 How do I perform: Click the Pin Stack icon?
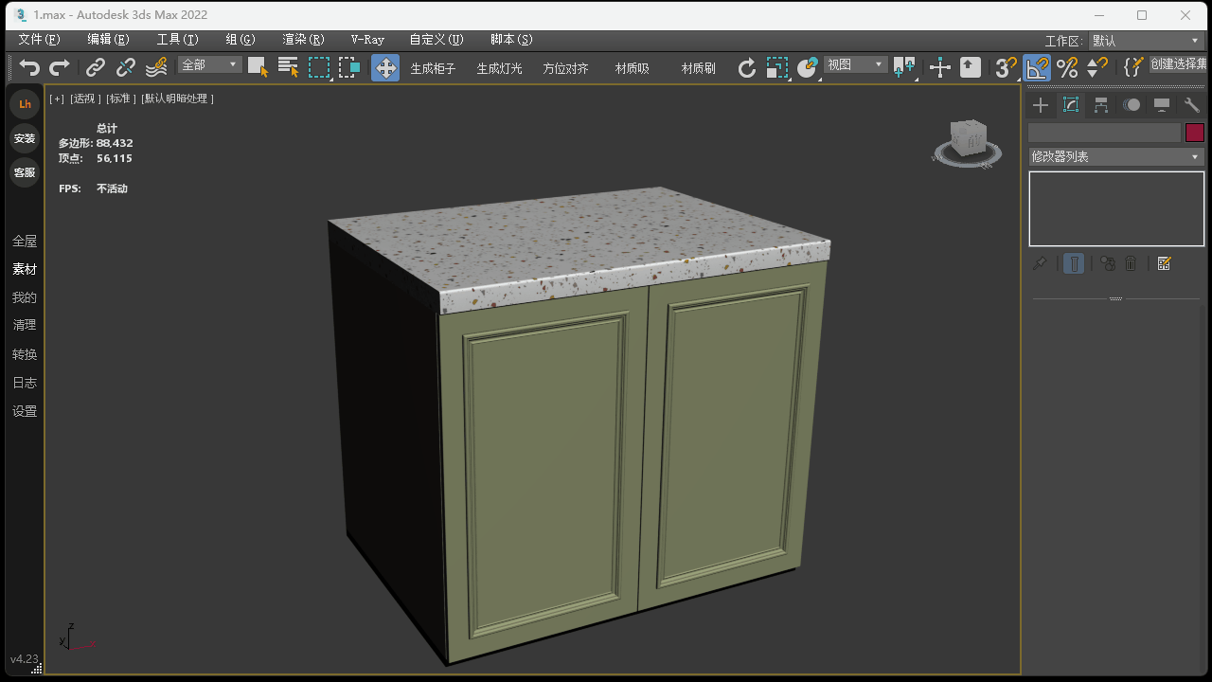(x=1040, y=263)
